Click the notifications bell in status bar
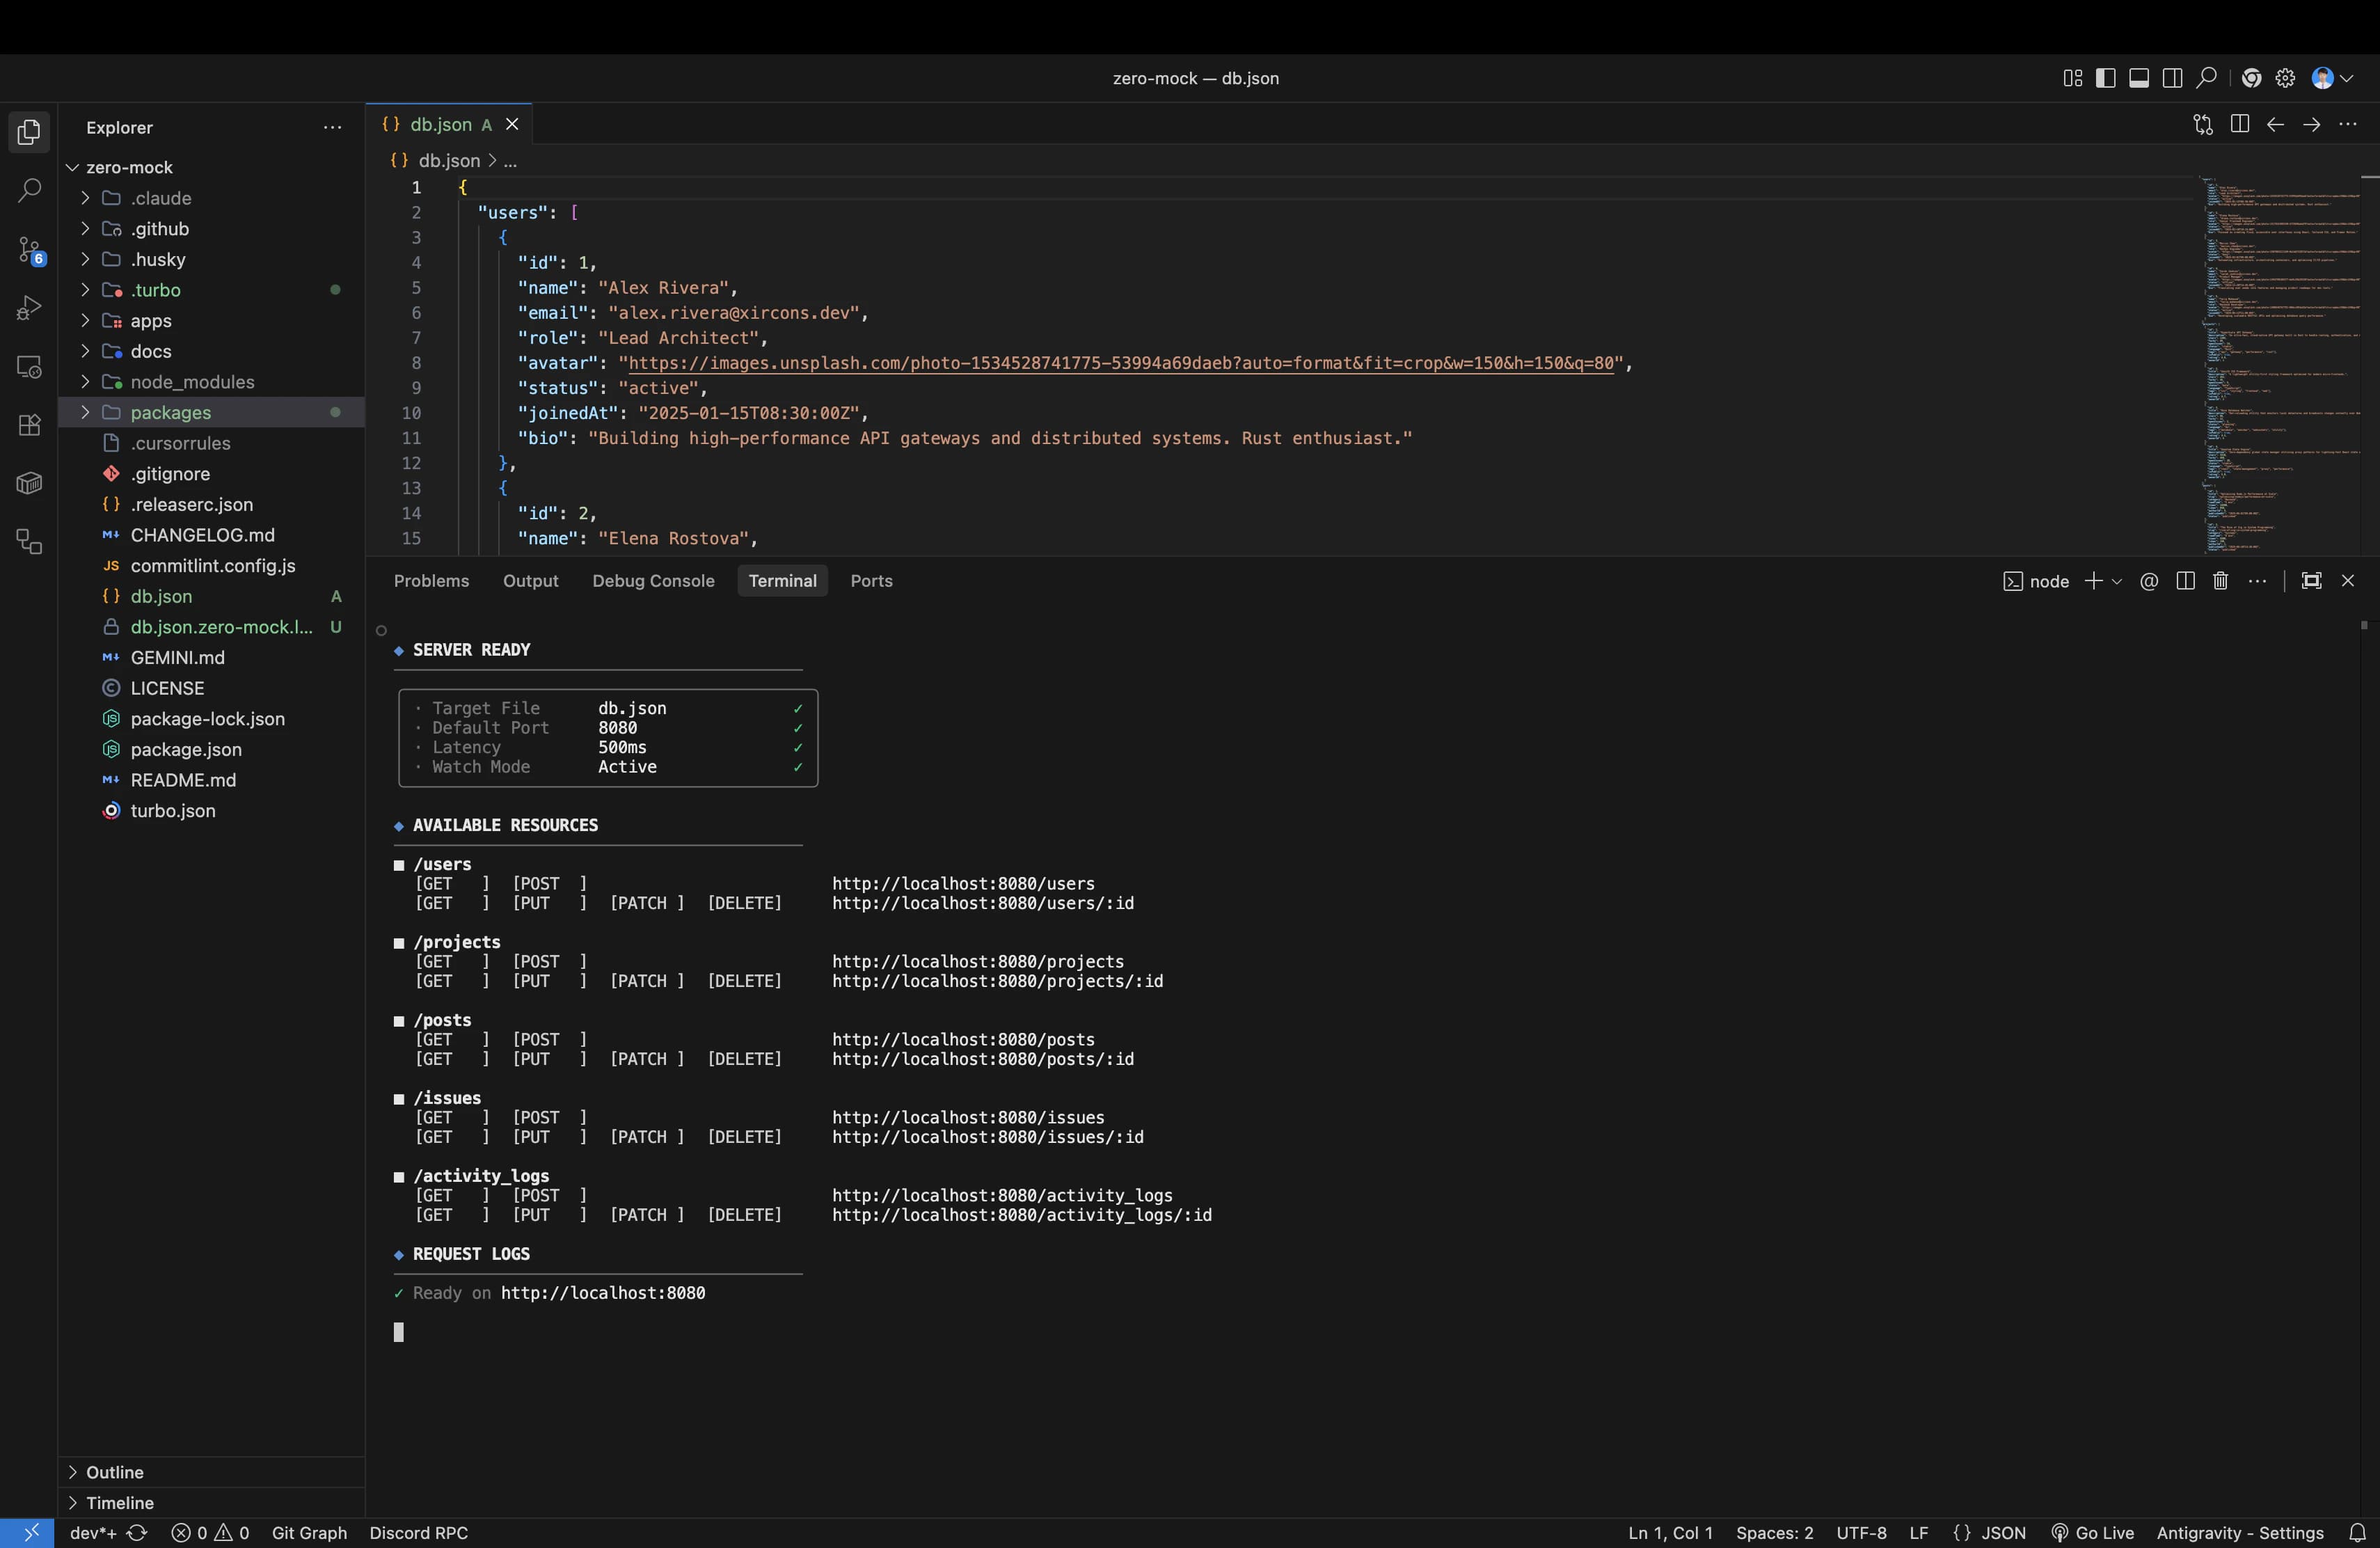 tap(2357, 1533)
